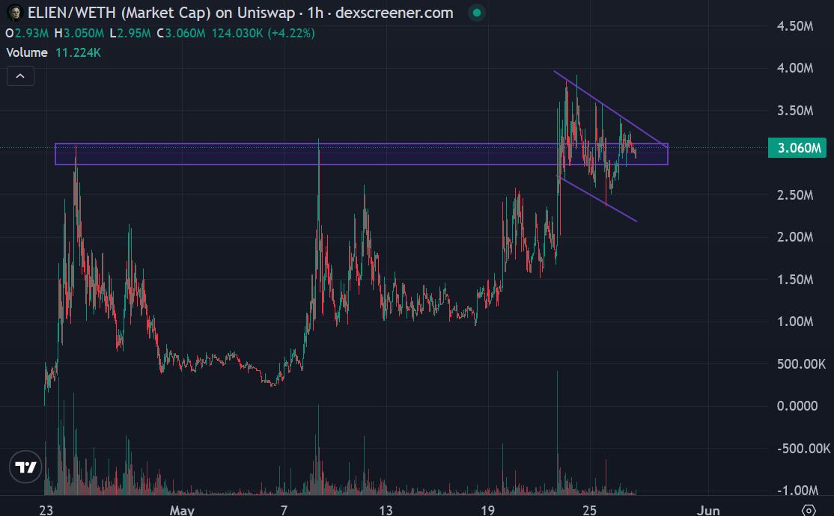Click the 0.0000 price axis label
This screenshot has width=834, height=516.
(797, 406)
